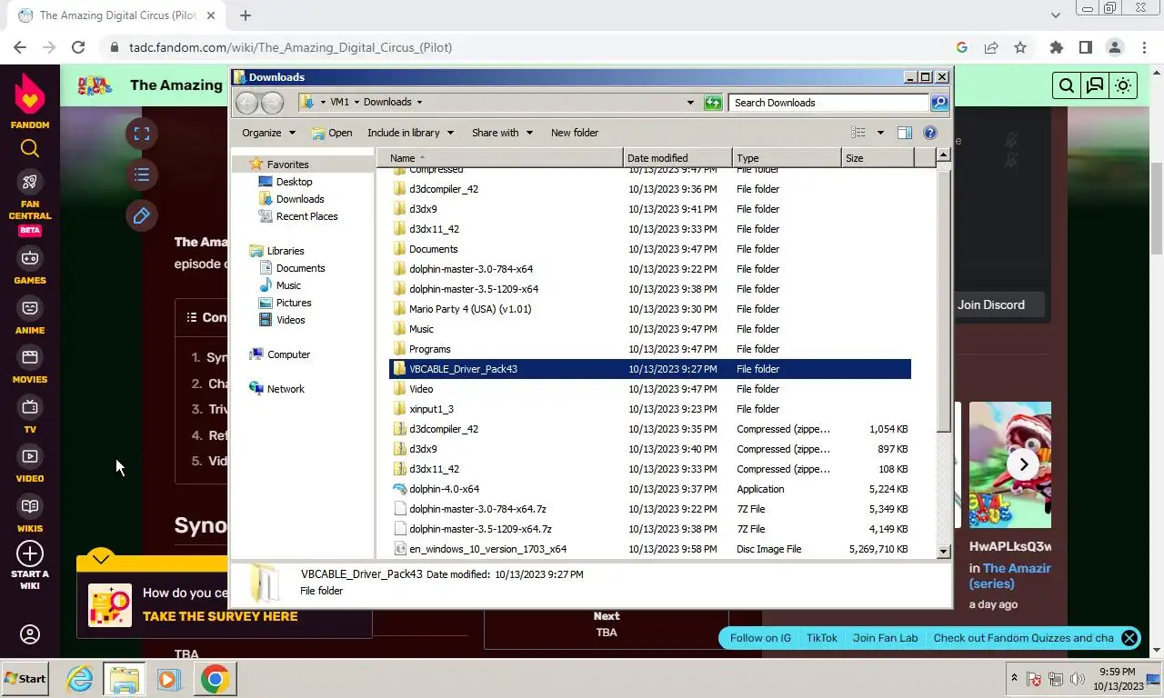Open the wiki discussions chat icon
The width and height of the screenshot is (1164, 698).
coord(1095,85)
